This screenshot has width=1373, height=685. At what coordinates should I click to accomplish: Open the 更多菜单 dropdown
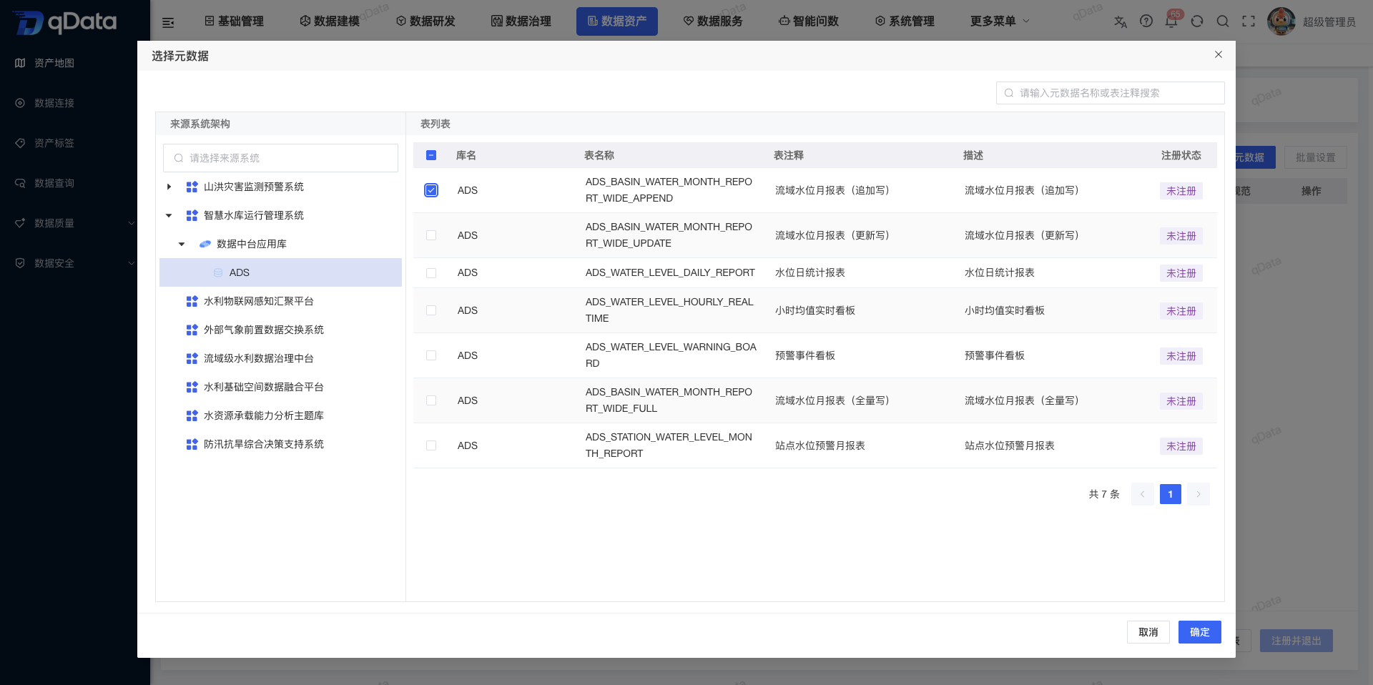pyautogui.click(x=1000, y=21)
